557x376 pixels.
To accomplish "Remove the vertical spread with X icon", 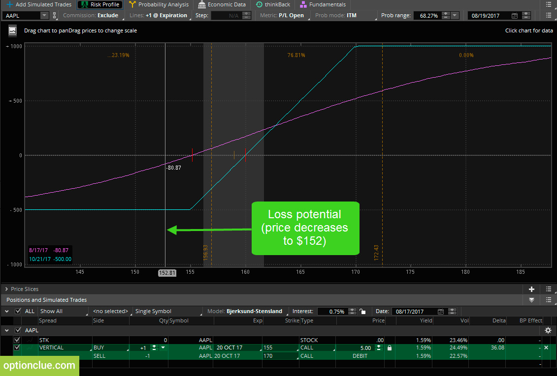I will coord(546,347).
